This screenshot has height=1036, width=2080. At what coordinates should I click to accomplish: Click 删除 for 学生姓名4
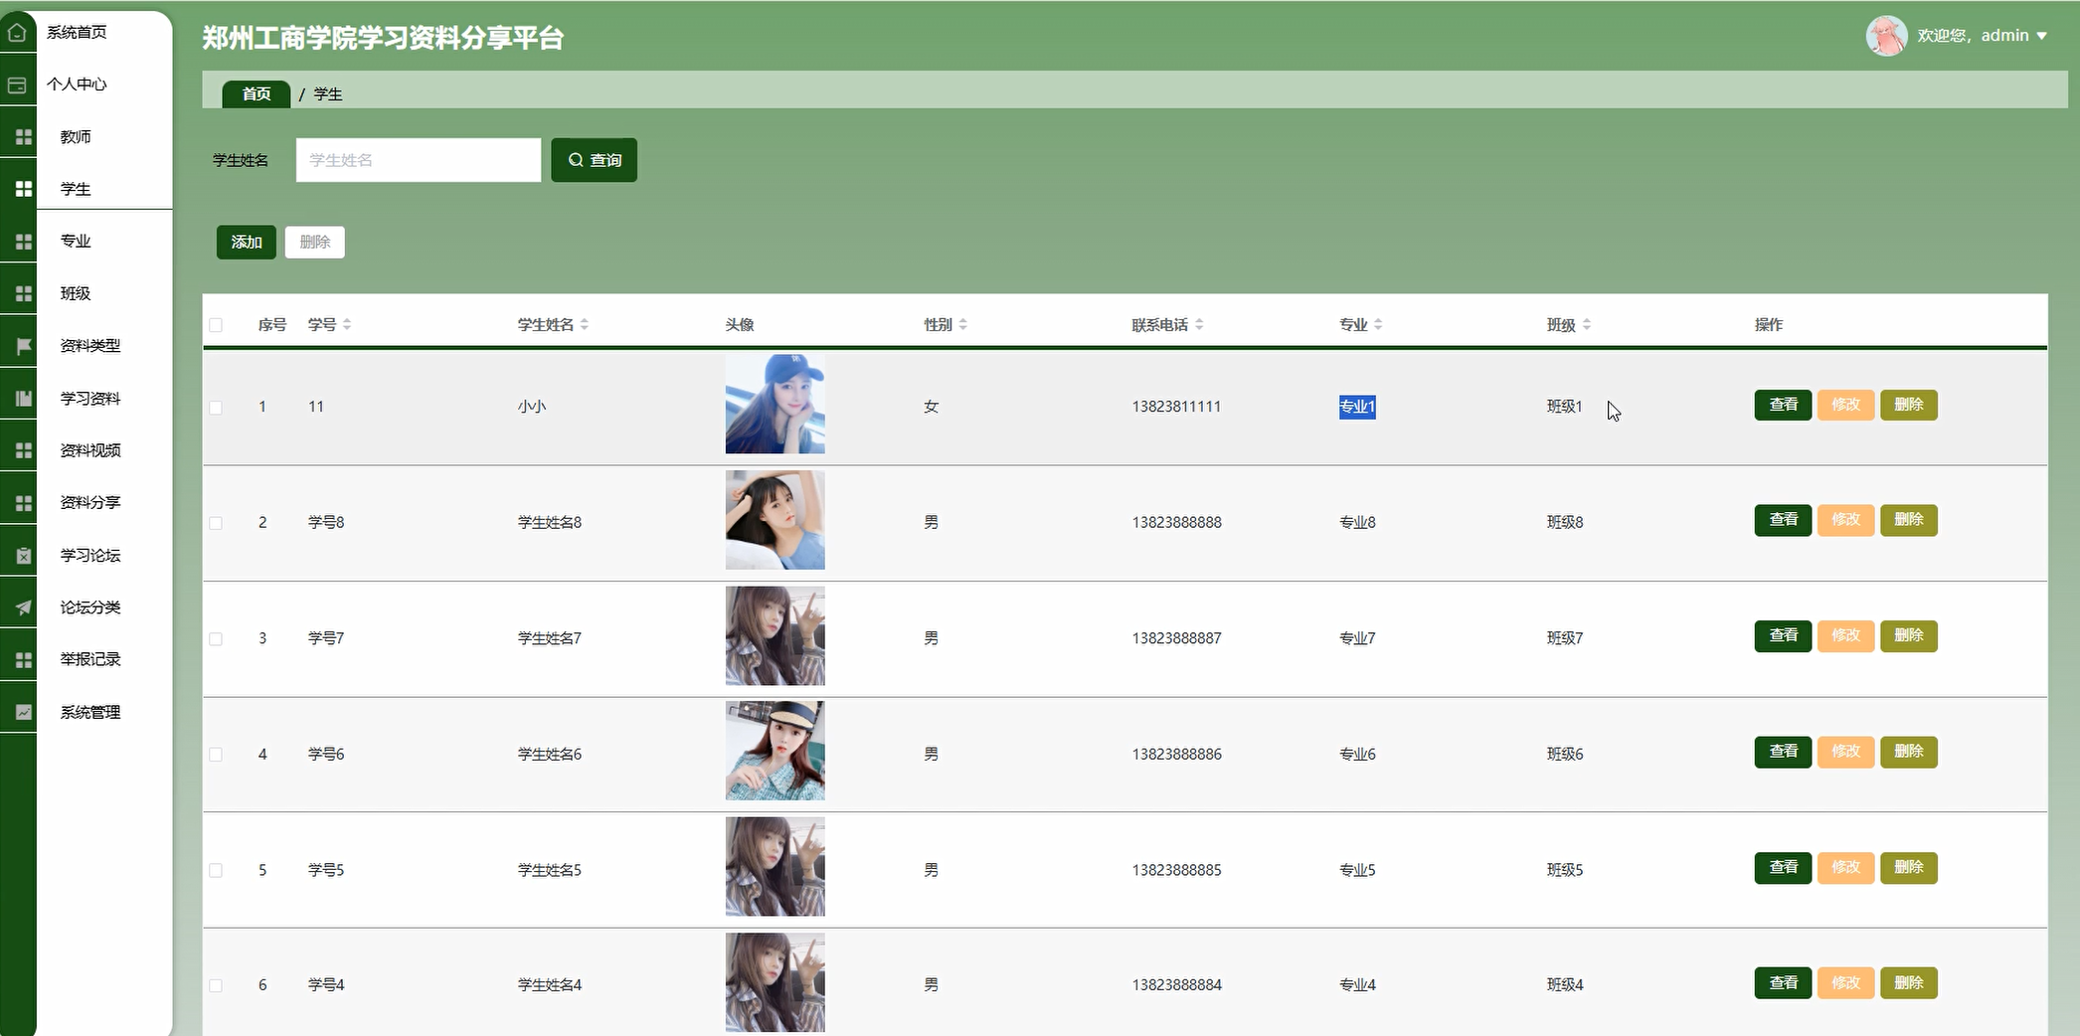(1908, 983)
